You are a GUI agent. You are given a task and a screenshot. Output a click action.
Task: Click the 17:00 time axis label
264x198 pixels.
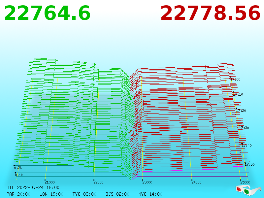pyautogui.click(x=236, y=79)
